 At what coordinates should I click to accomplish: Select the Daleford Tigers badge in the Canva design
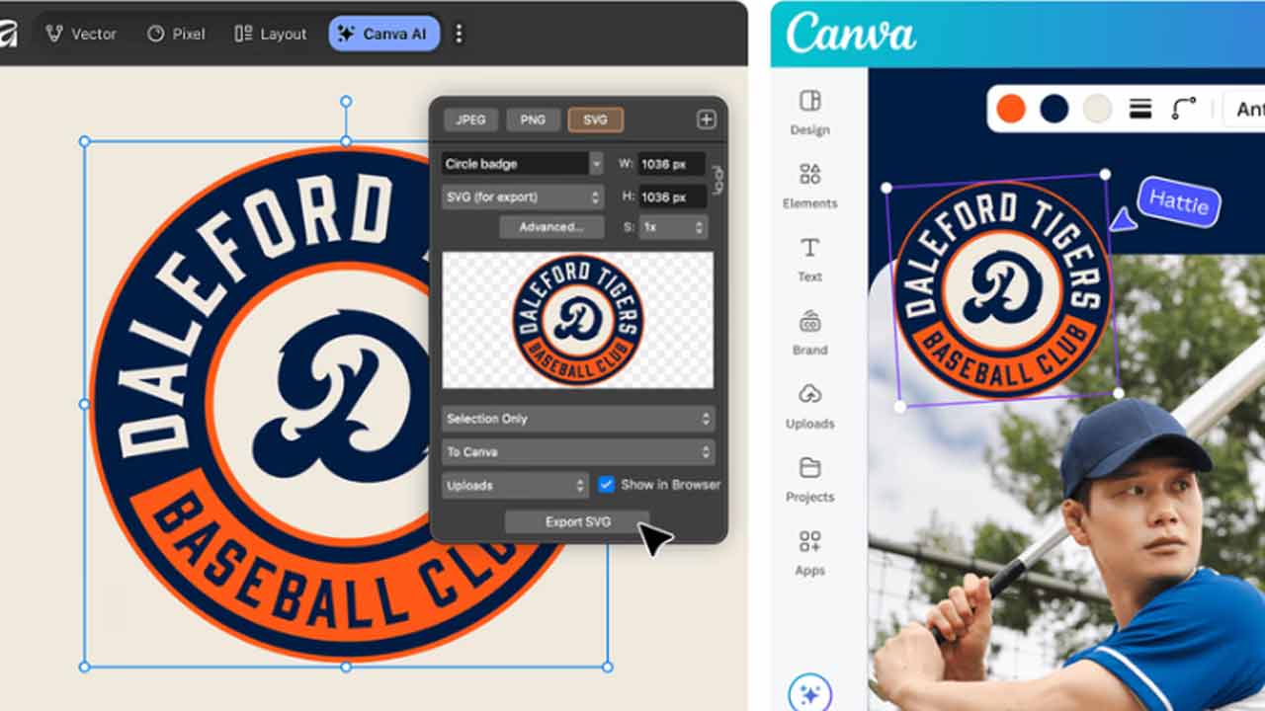click(1002, 289)
